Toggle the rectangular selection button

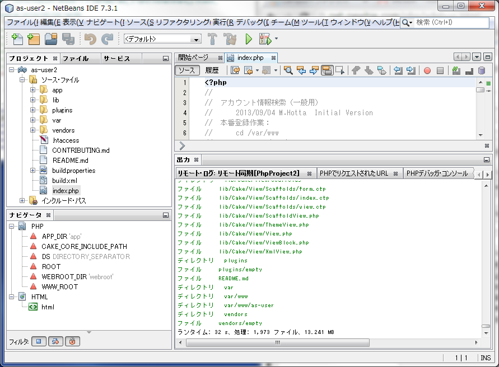tap(339, 70)
